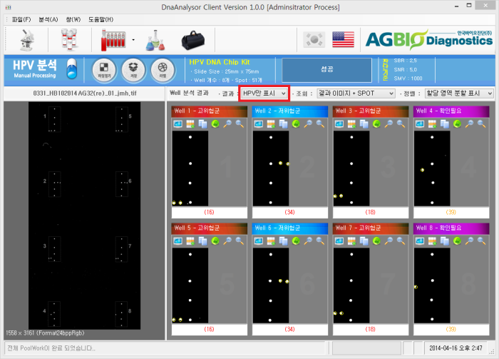This screenshot has height=359, width=499.
Task: Click the Well 3 result value (18)
Action: pos(370,212)
